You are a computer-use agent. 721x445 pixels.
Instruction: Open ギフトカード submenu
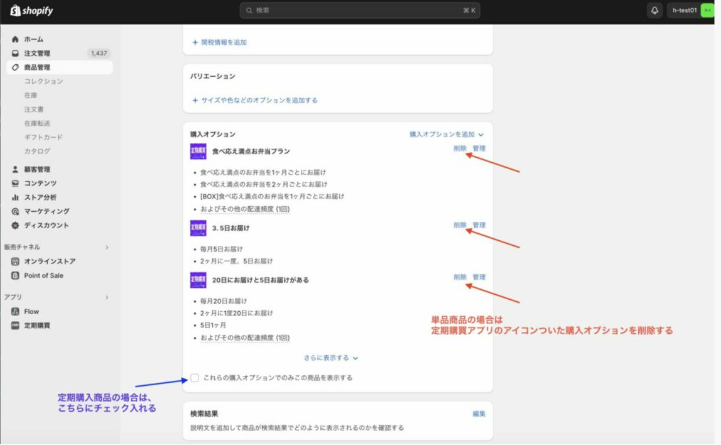click(43, 137)
